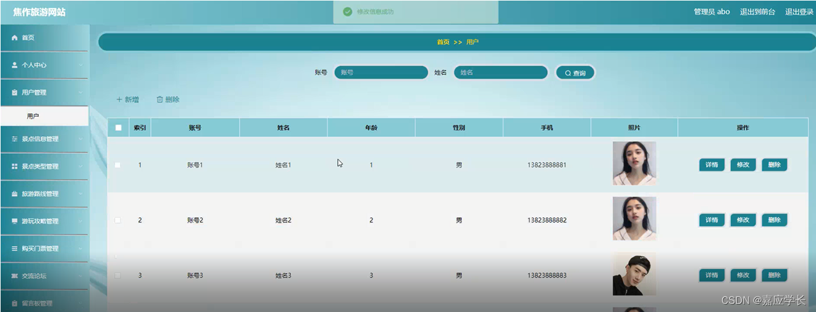Click 详情 for row 账号1
The height and width of the screenshot is (312, 816).
tap(712, 165)
